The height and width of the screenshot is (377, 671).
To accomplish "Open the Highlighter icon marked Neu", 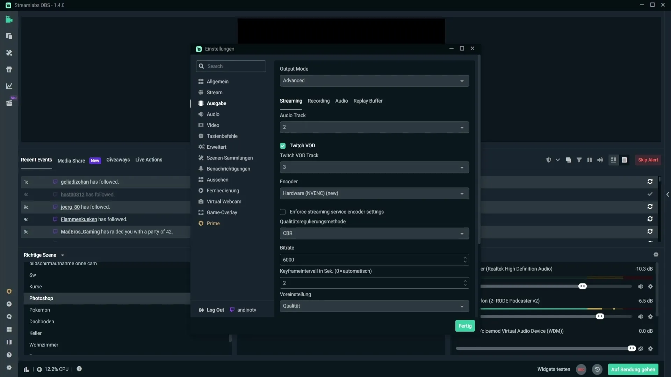I will pos(9,103).
